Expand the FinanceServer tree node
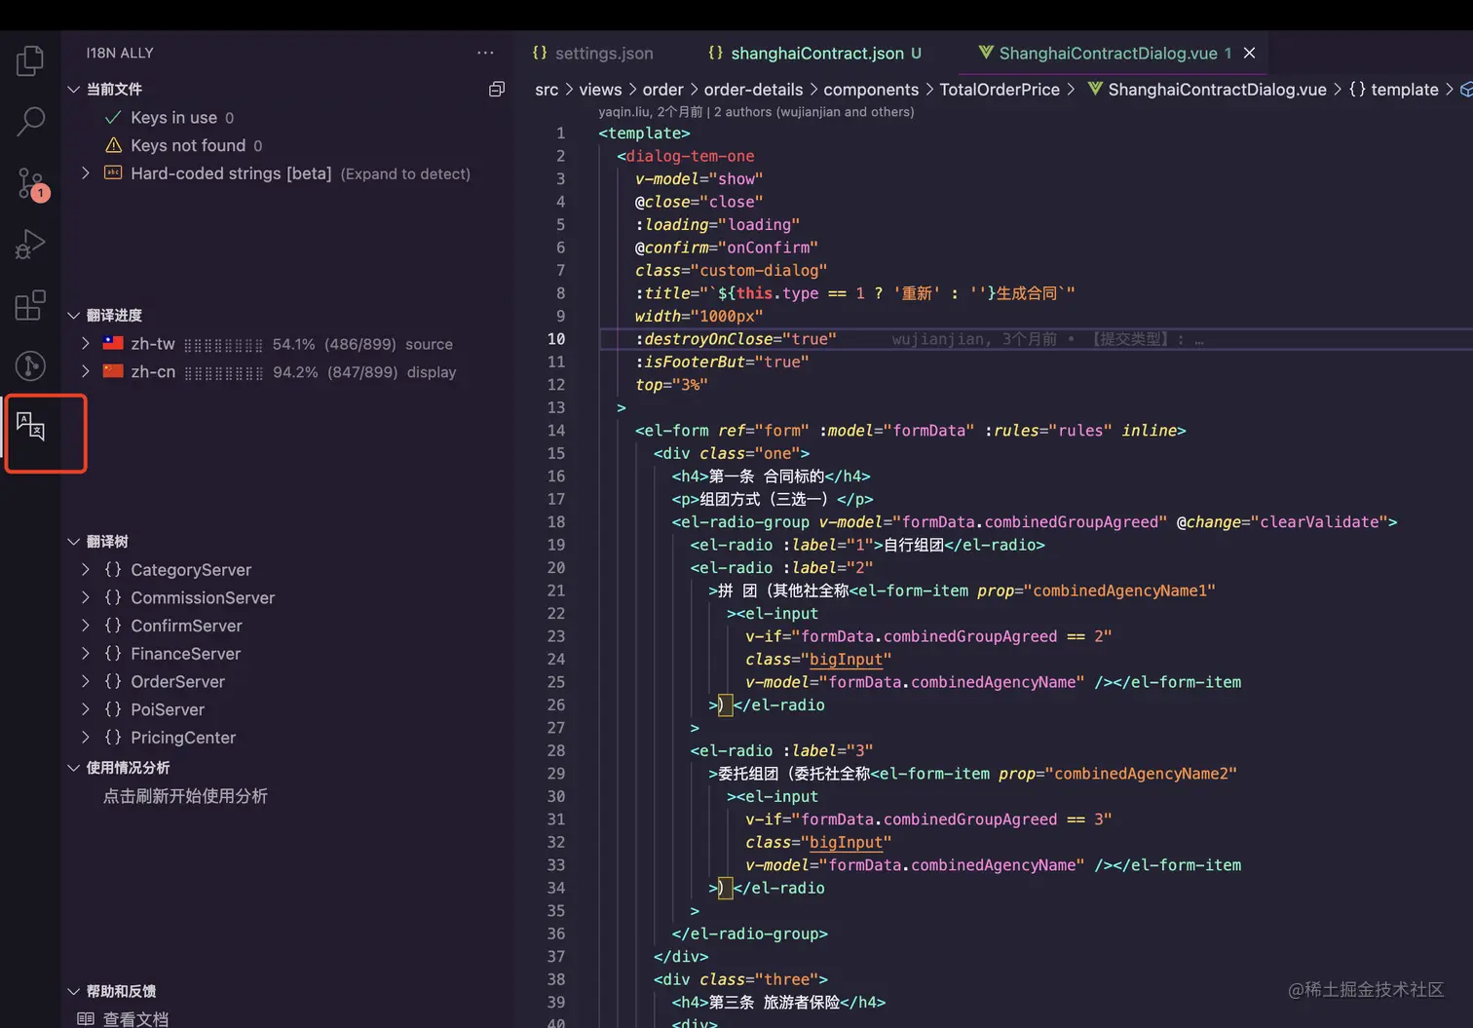 click(86, 653)
